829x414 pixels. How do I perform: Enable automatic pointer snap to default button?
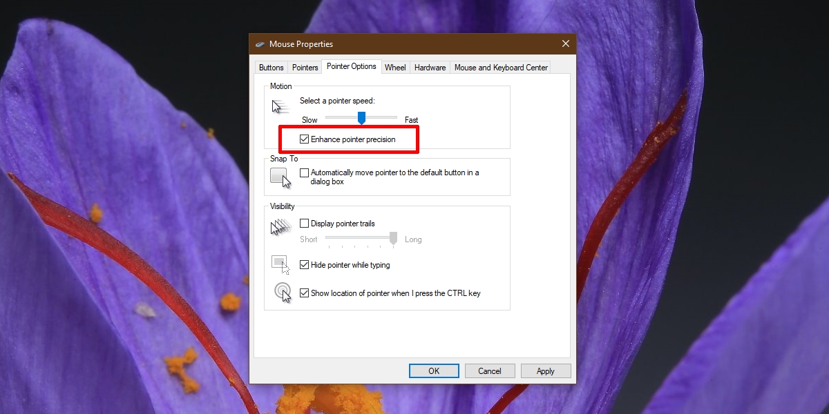(305, 173)
